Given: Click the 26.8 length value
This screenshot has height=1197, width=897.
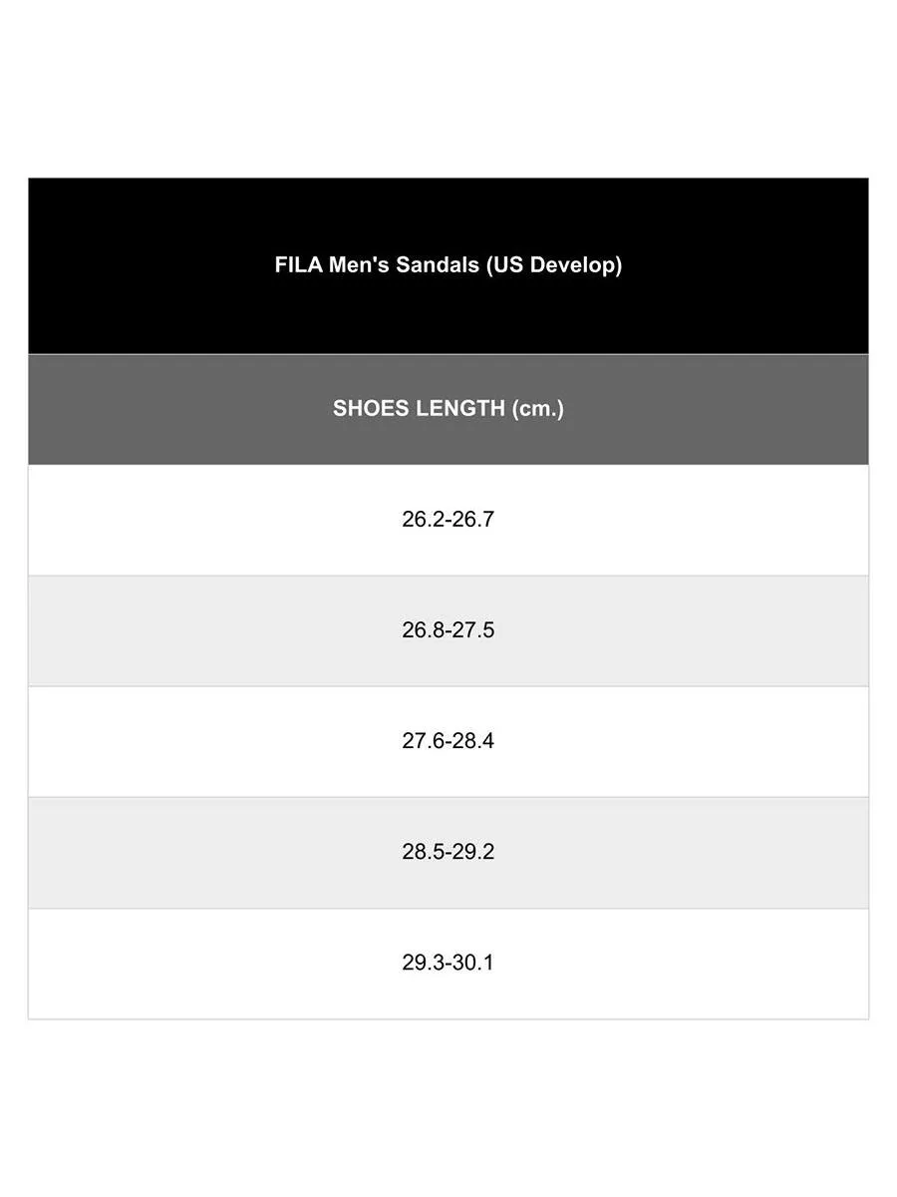Looking at the screenshot, I should [423, 630].
